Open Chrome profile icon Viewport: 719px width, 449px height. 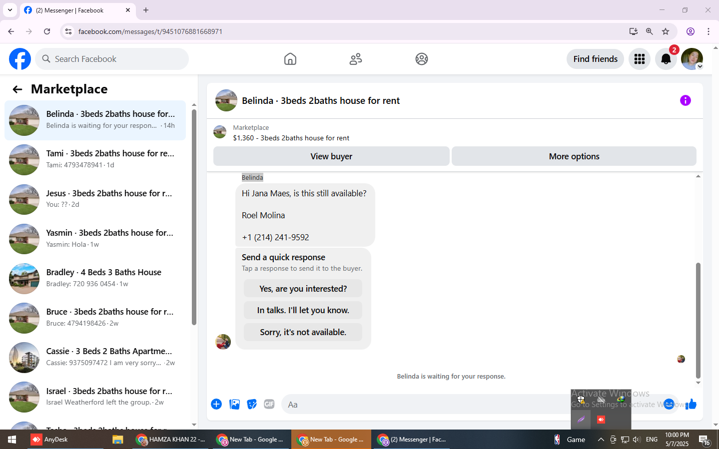click(x=691, y=31)
